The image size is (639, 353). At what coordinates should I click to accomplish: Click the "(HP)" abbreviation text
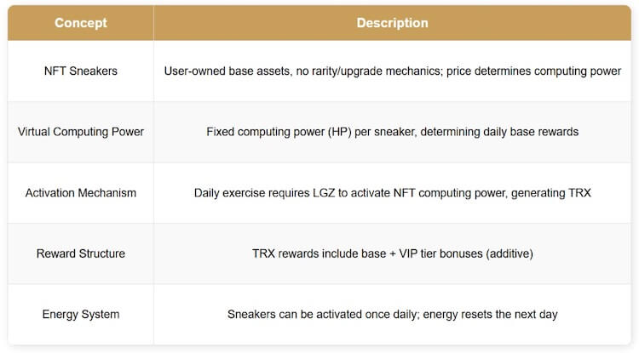tap(337, 132)
